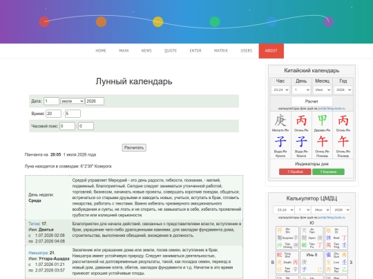
Task: Focus the 2026 year field in the Дата row
Action: [x=95, y=101]
